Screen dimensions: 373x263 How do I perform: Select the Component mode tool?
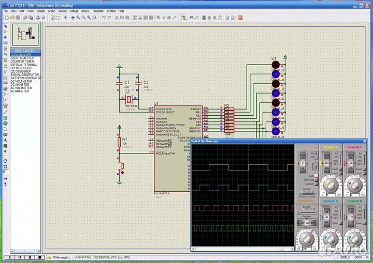click(x=6, y=32)
